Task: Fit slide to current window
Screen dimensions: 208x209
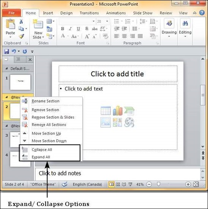Action: [196, 184]
